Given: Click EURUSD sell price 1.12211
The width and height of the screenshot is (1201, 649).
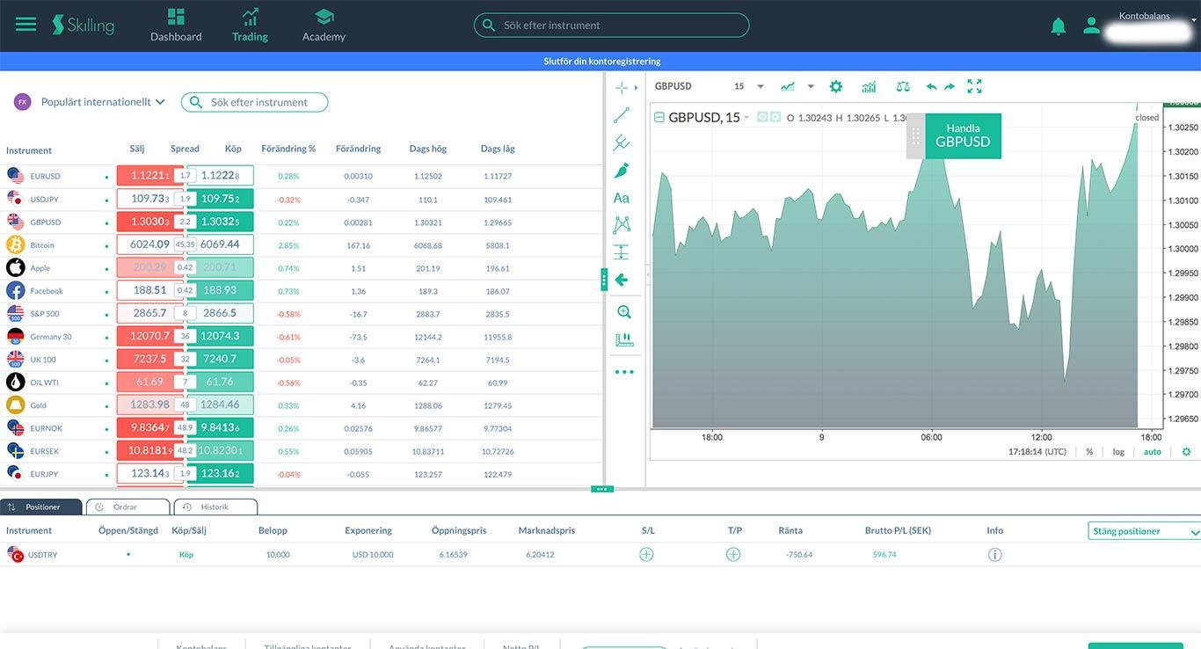Looking at the screenshot, I should click(x=150, y=176).
